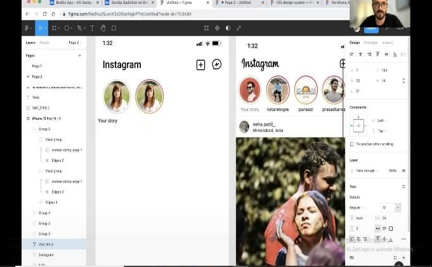
Task: Toggle layer visibility eye icon
Action: (x=403, y=171)
